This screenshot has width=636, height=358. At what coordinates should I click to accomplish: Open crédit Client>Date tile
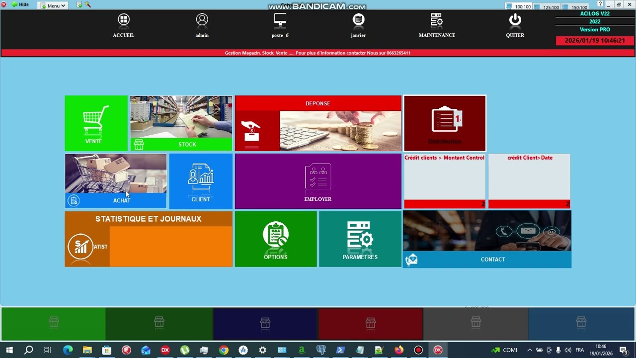click(529, 181)
